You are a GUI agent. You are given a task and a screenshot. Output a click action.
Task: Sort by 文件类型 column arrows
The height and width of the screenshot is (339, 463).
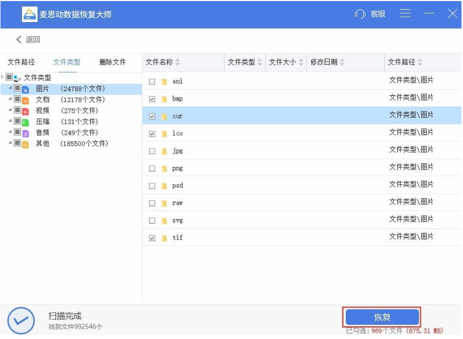point(260,62)
